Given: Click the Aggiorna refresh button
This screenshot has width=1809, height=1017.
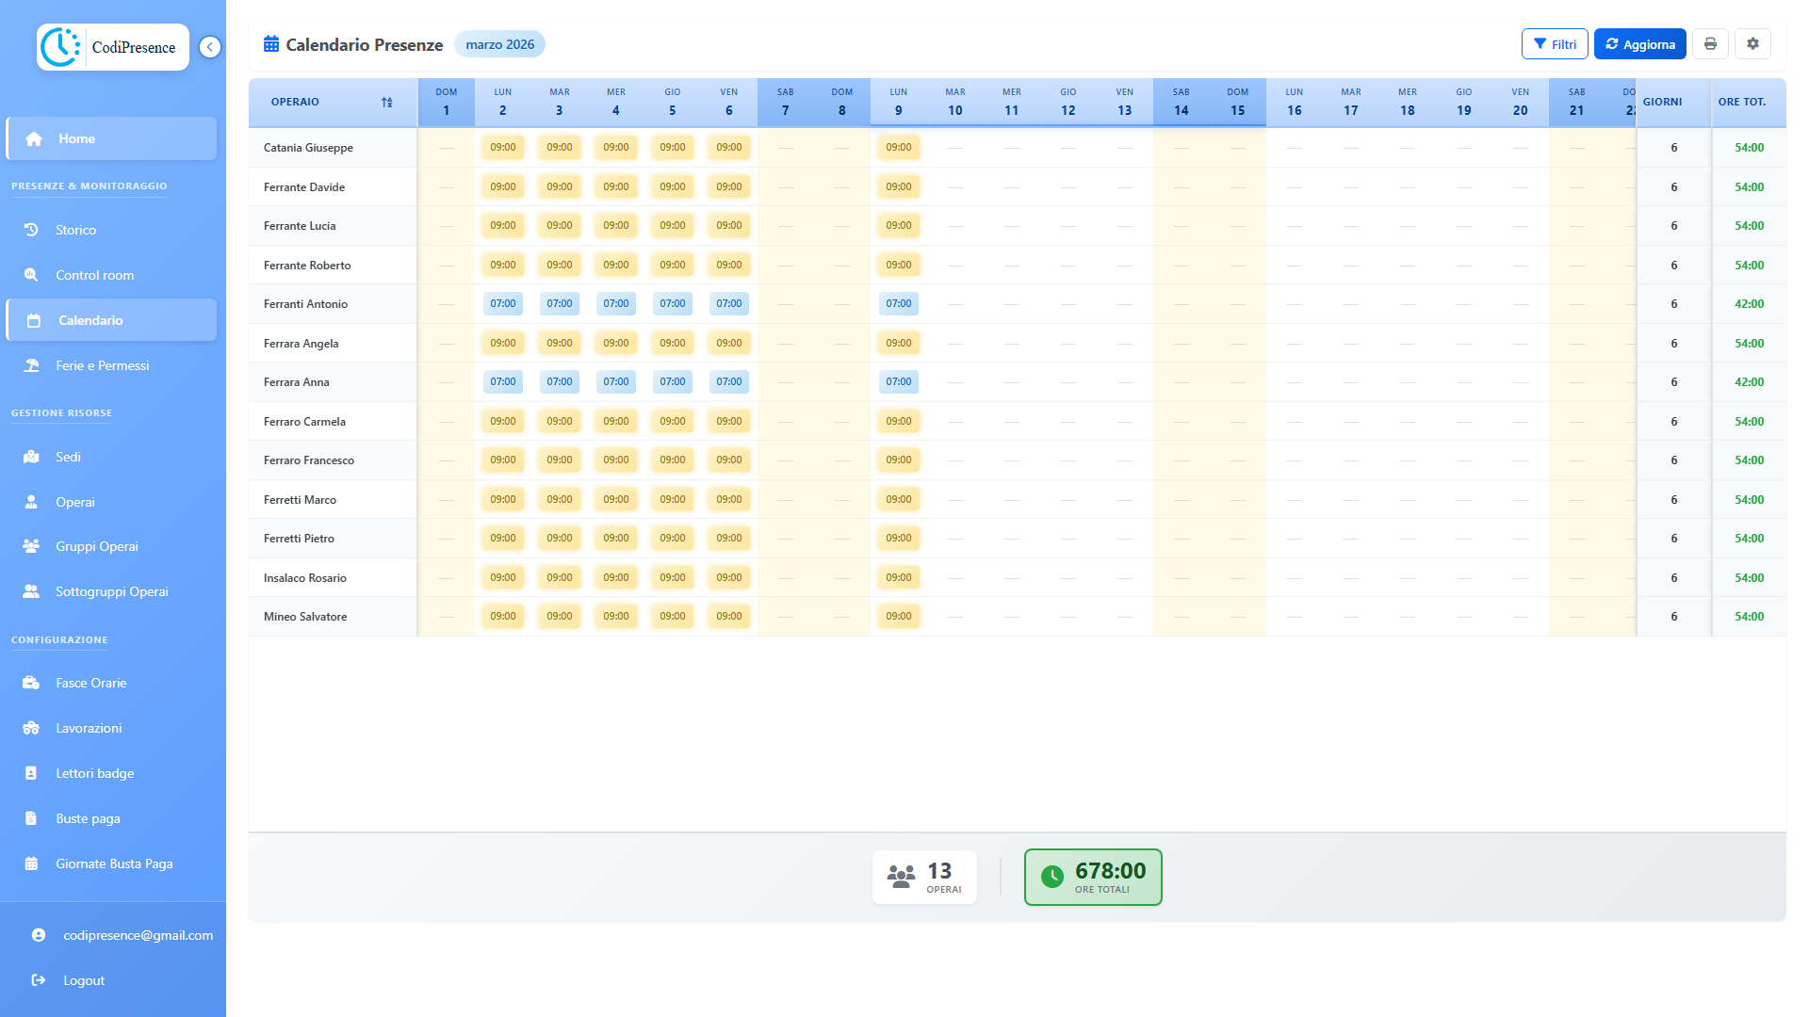Looking at the screenshot, I should pyautogui.click(x=1639, y=43).
